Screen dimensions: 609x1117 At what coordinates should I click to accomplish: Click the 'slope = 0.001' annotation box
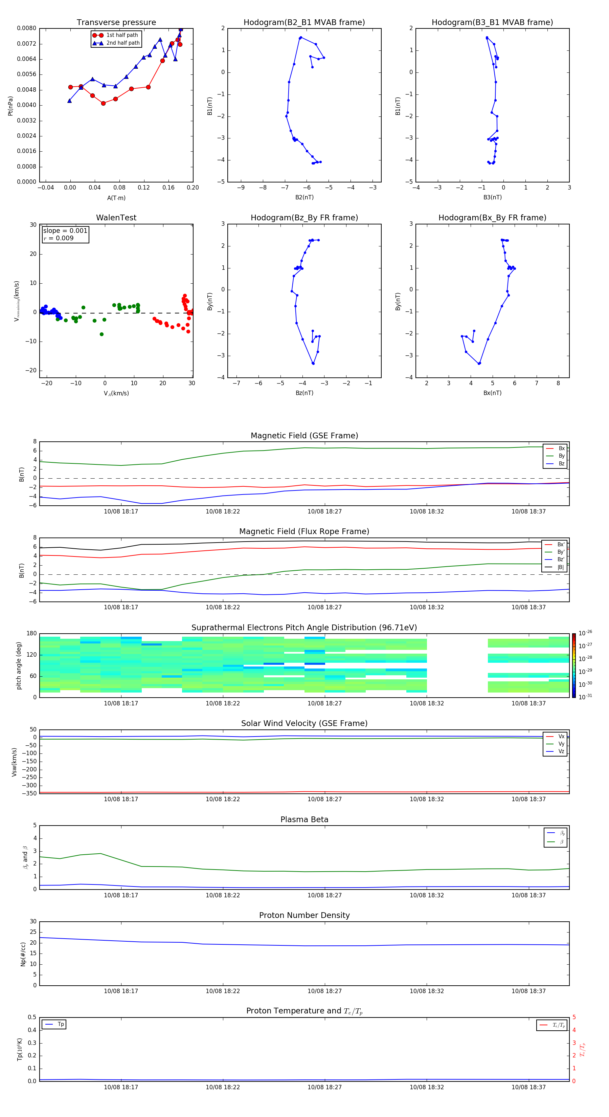point(65,234)
